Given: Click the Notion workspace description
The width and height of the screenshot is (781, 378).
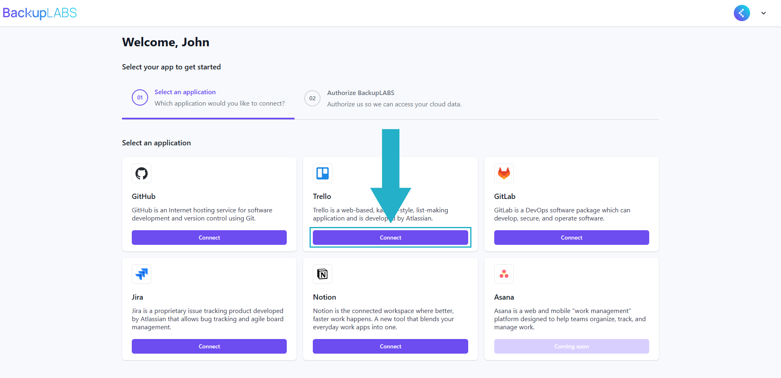Looking at the screenshot, I should [383, 319].
